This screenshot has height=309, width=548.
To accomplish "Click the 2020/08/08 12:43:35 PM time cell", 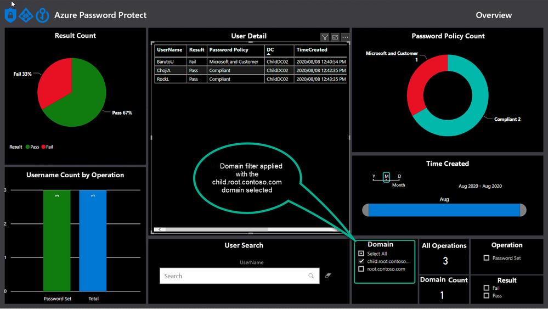I will (321, 79).
